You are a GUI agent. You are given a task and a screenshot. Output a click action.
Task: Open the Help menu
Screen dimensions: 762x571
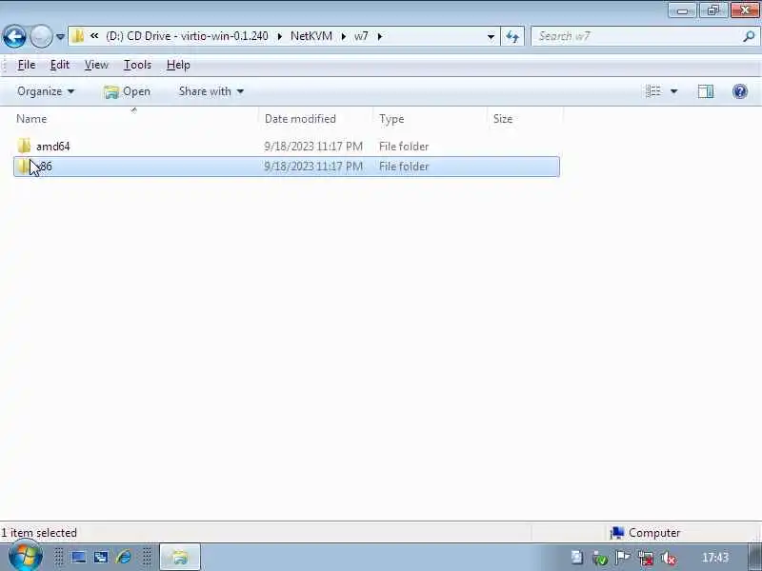click(178, 65)
